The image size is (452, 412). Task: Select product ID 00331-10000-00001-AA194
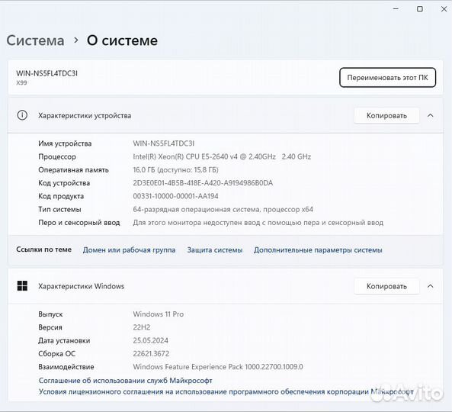tap(175, 196)
